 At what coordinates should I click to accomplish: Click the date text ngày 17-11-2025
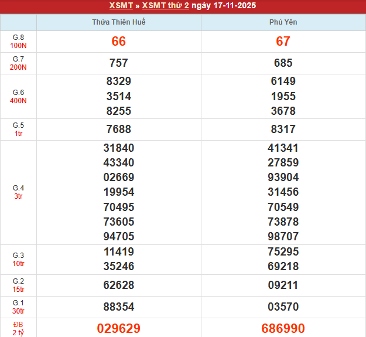pyautogui.click(x=224, y=6)
